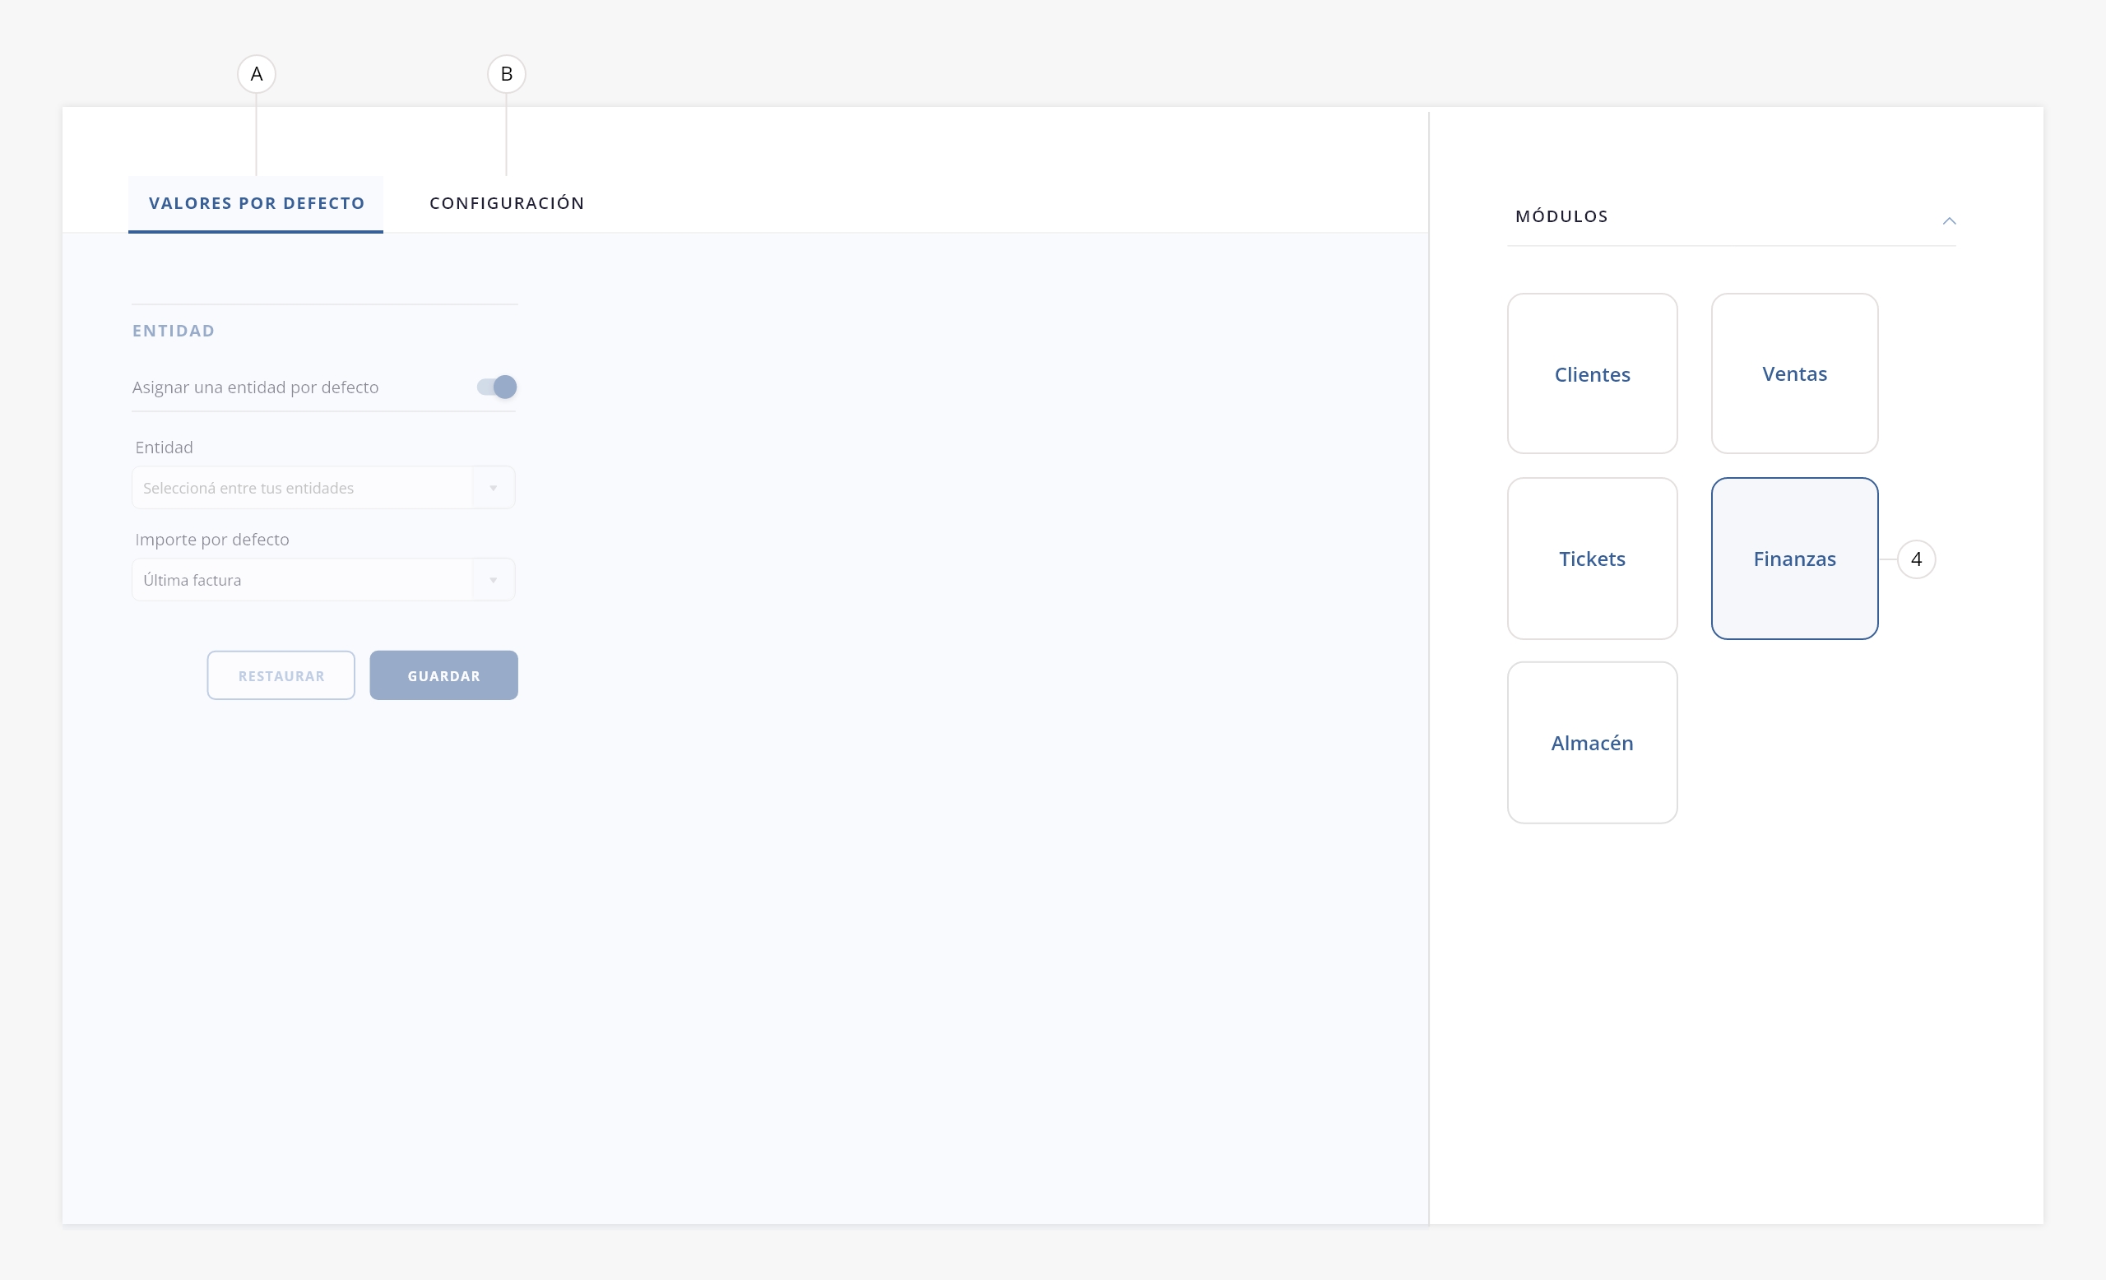Toggle 'Asignar una entidad por defecto' switch

[x=498, y=387]
